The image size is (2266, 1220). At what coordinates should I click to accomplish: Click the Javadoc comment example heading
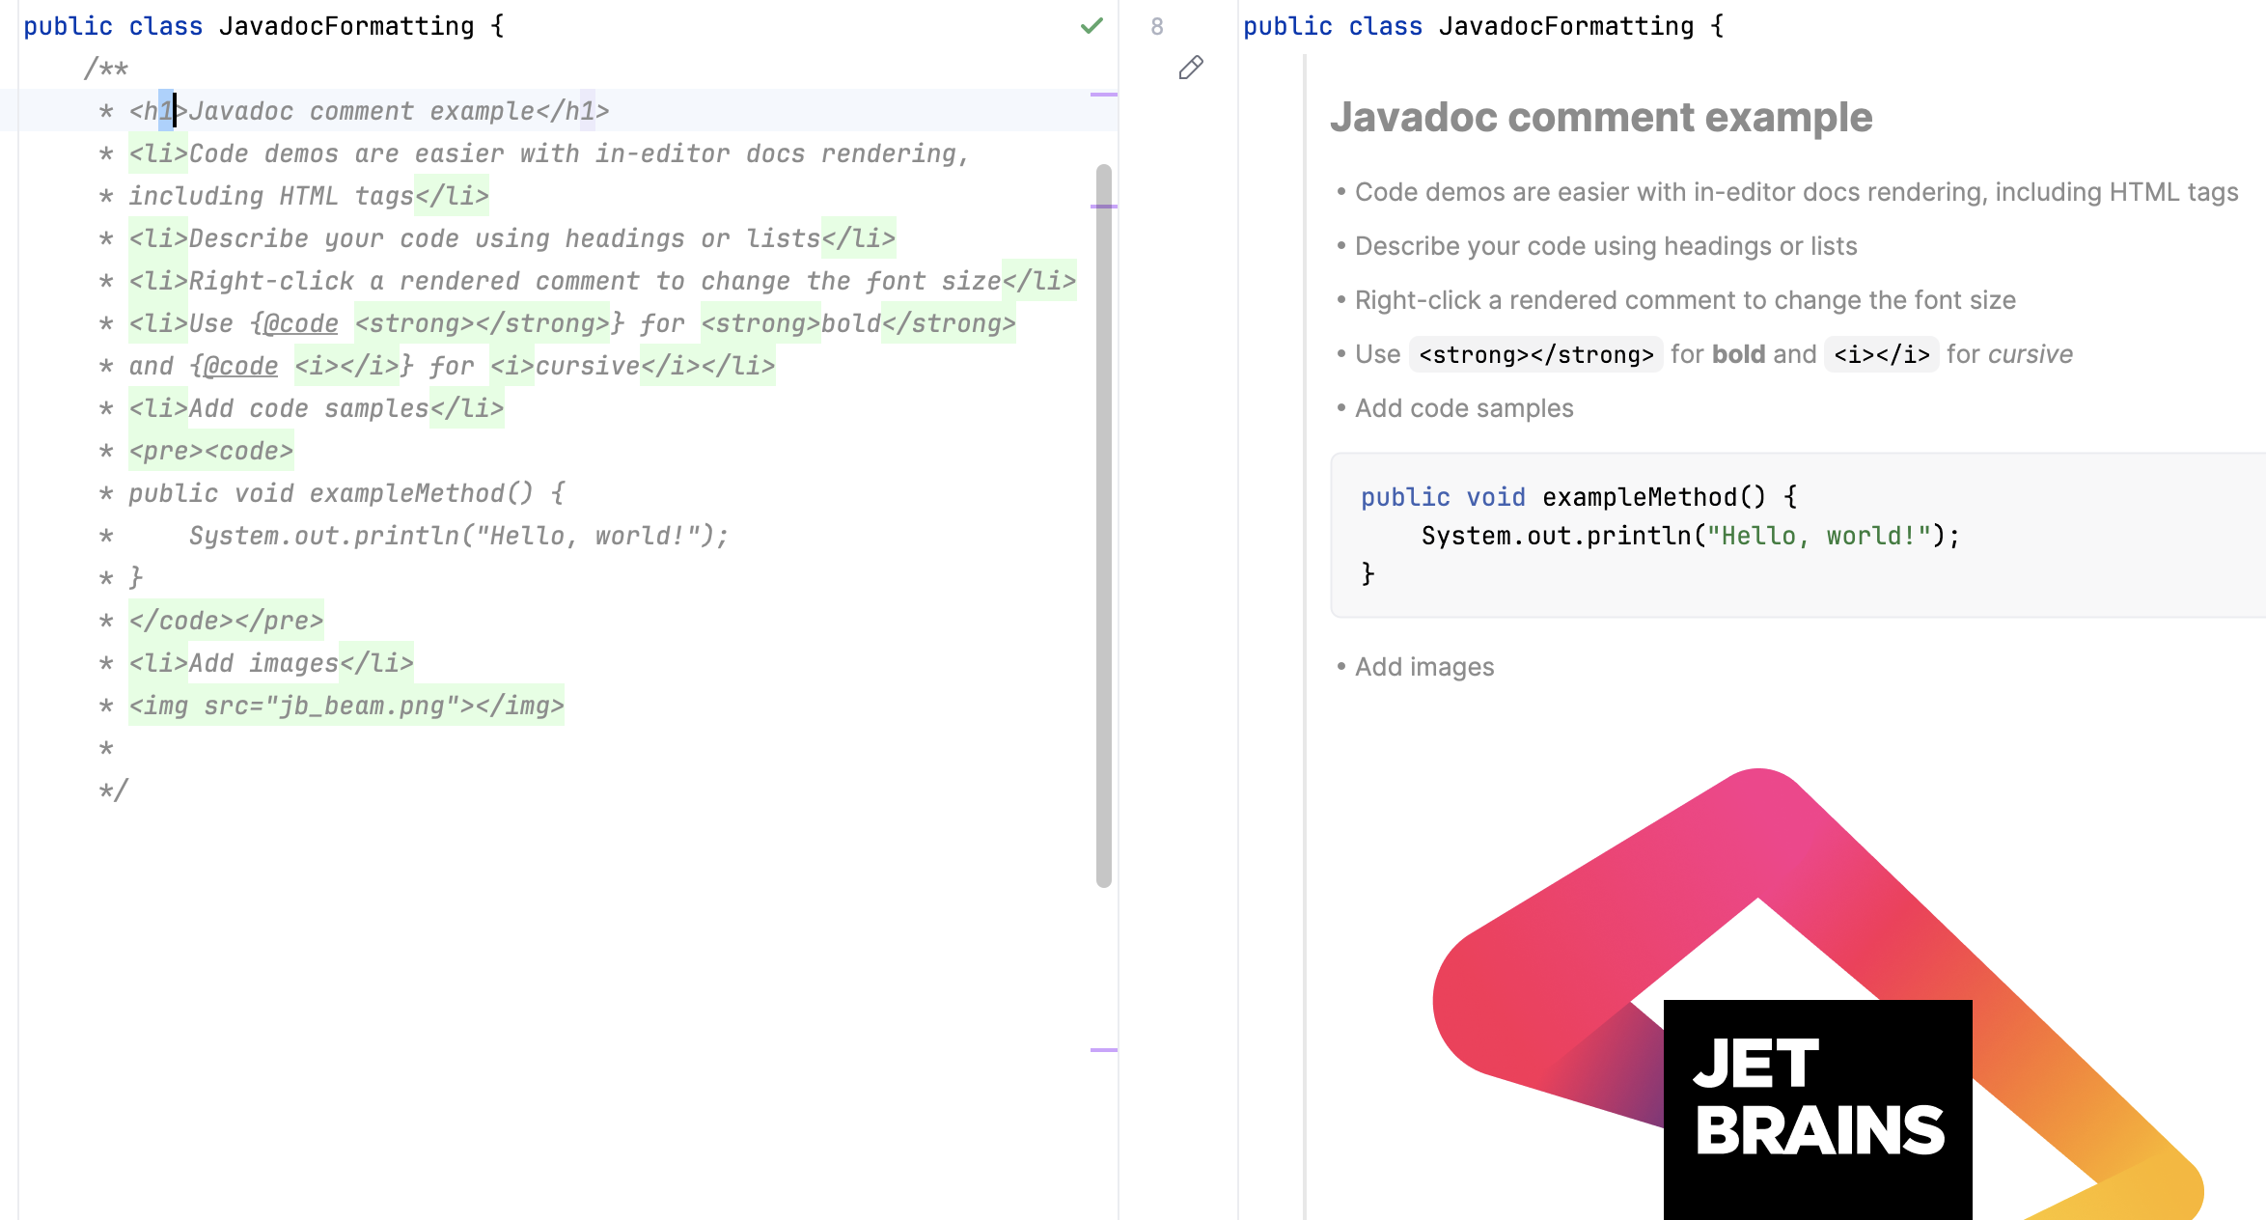point(1602,116)
